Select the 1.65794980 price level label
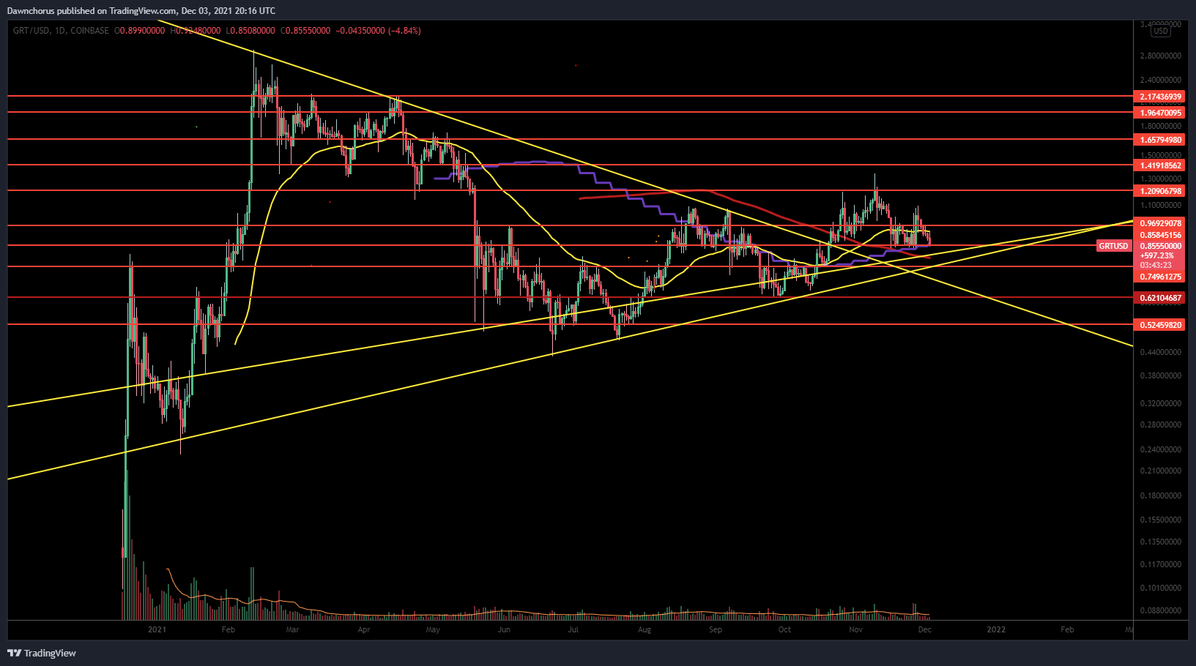This screenshot has width=1196, height=666. 1159,140
